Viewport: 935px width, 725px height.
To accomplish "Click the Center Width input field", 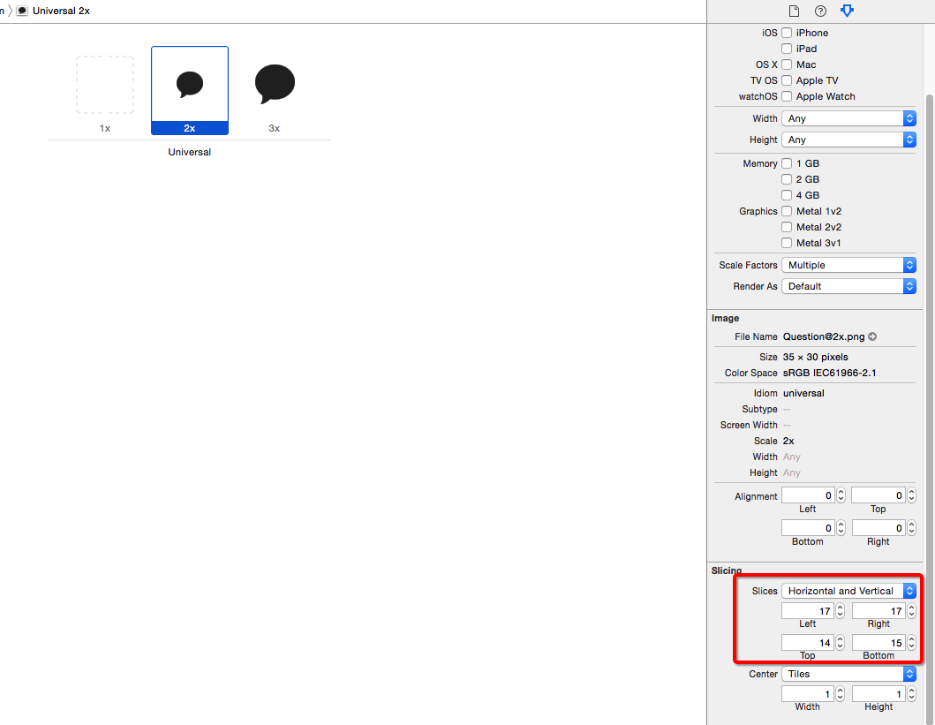I will (x=808, y=694).
